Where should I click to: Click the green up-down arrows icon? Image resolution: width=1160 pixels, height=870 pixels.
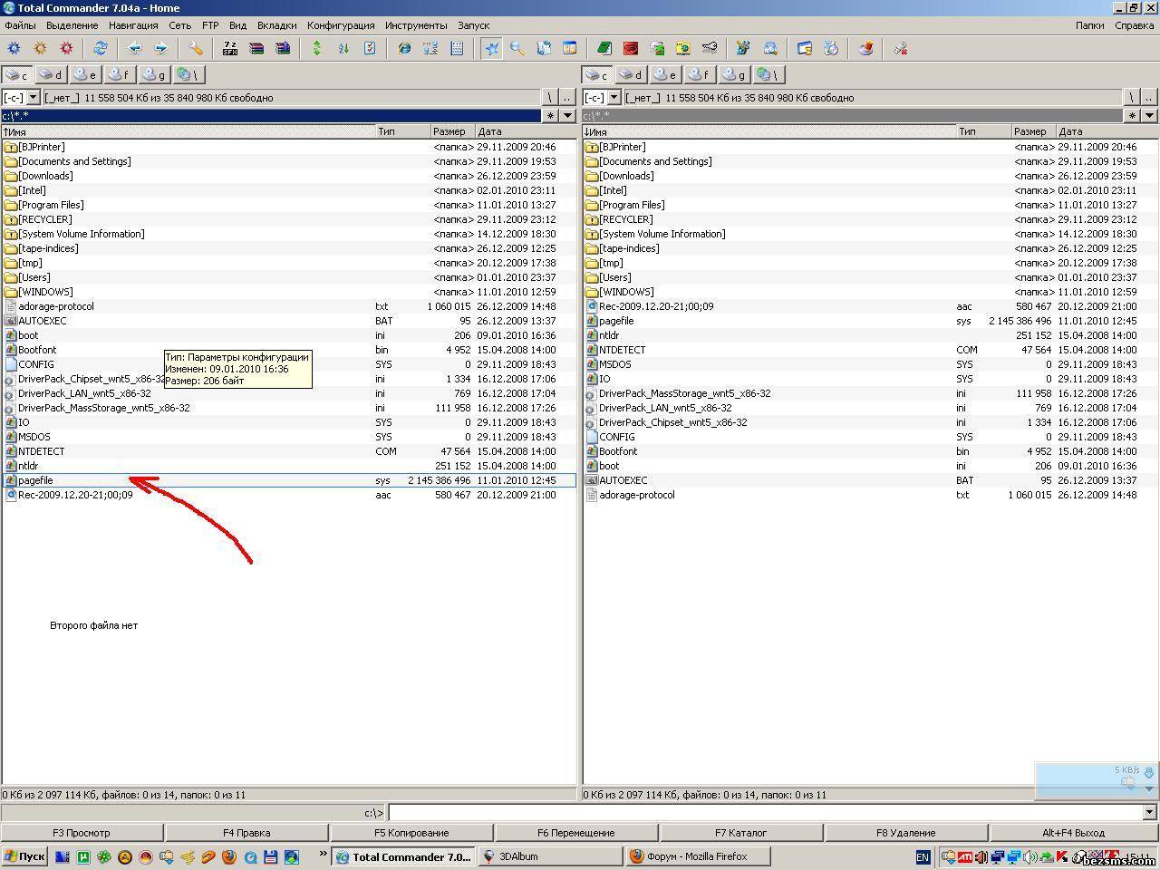(x=317, y=48)
